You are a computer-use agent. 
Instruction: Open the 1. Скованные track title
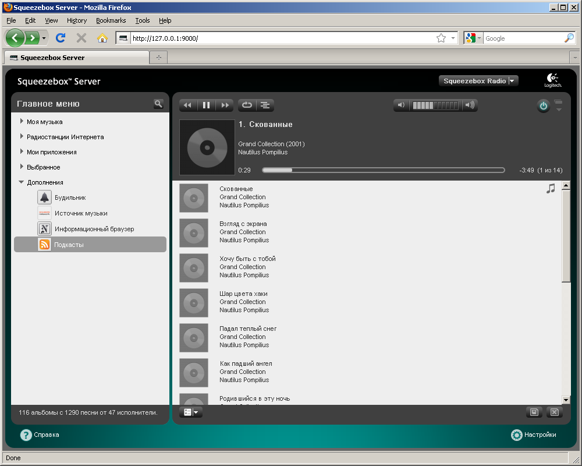(x=265, y=125)
